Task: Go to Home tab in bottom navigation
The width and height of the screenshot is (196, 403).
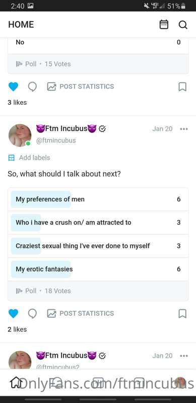Action: coord(16,382)
